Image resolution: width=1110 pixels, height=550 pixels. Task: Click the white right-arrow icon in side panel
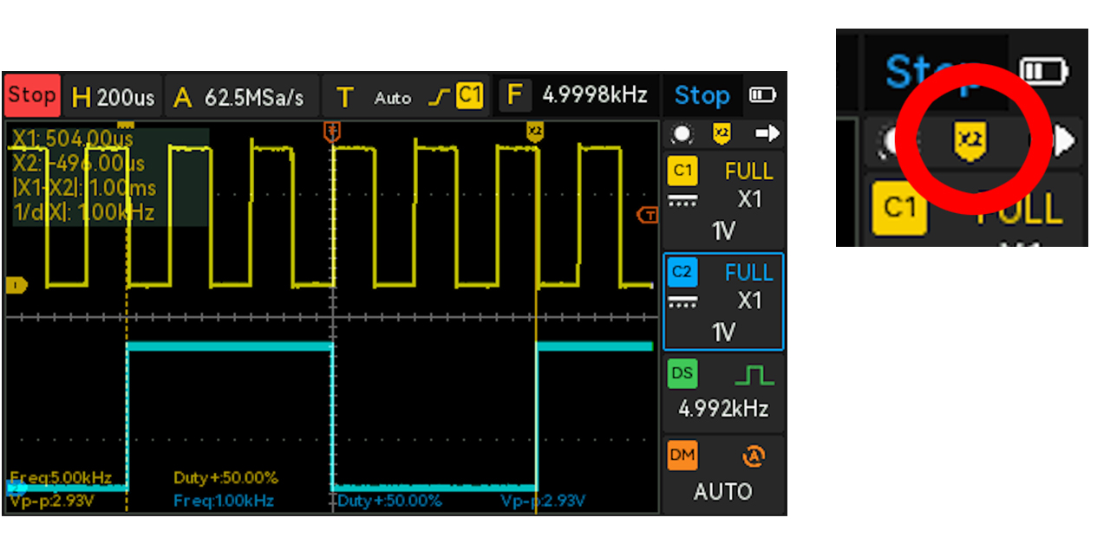767,134
